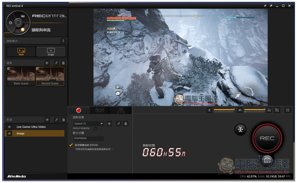
Task: Add a new source with plus icon
Action: [x=47, y=120]
